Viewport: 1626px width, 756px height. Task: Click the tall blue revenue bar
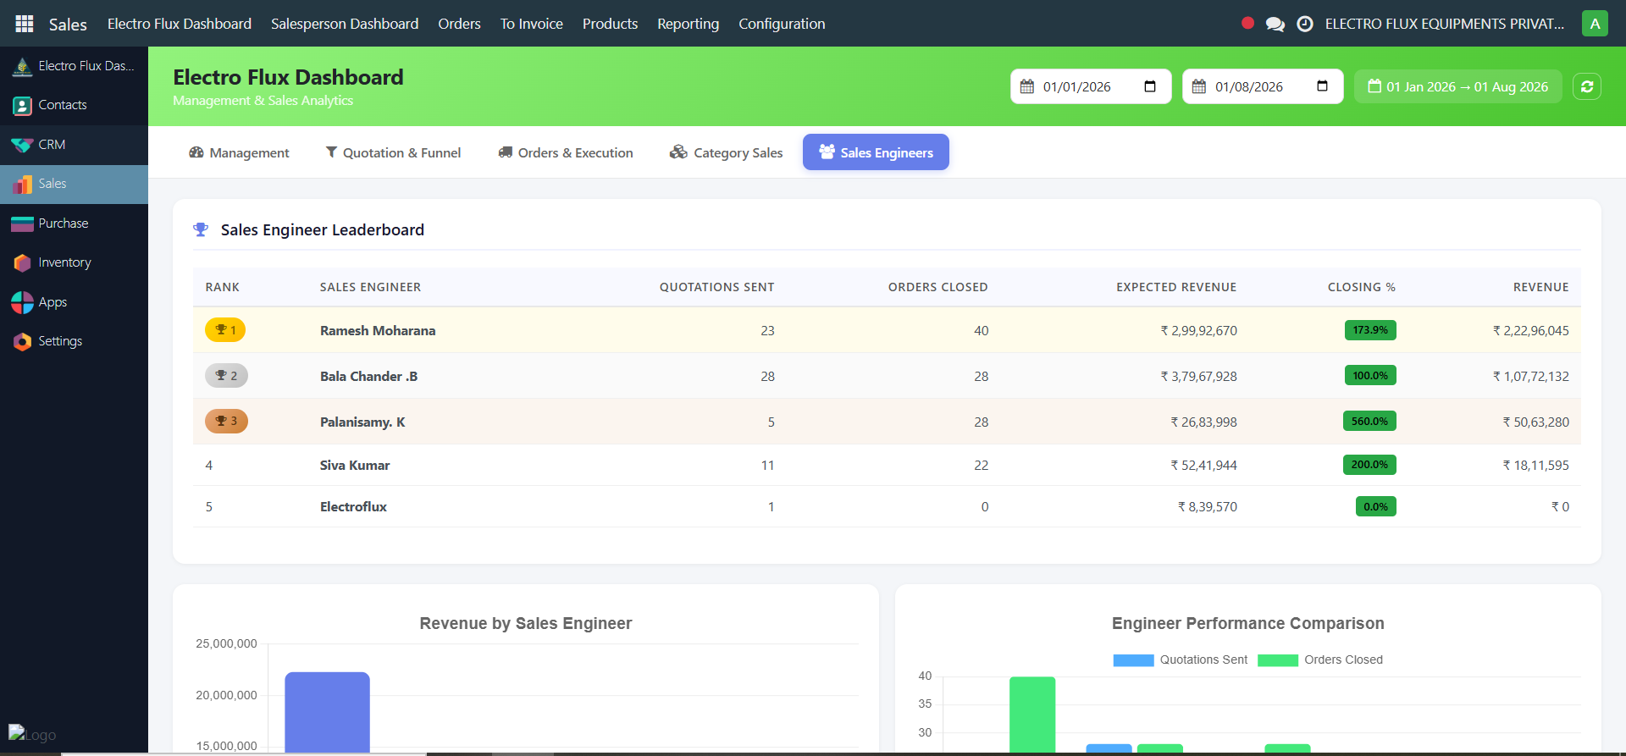(x=327, y=712)
